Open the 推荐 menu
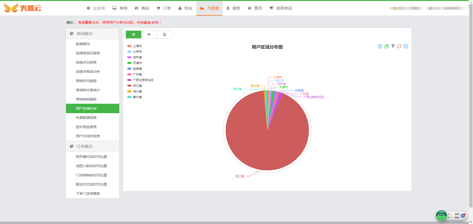This screenshot has width=473, height=224. click(255, 8)
